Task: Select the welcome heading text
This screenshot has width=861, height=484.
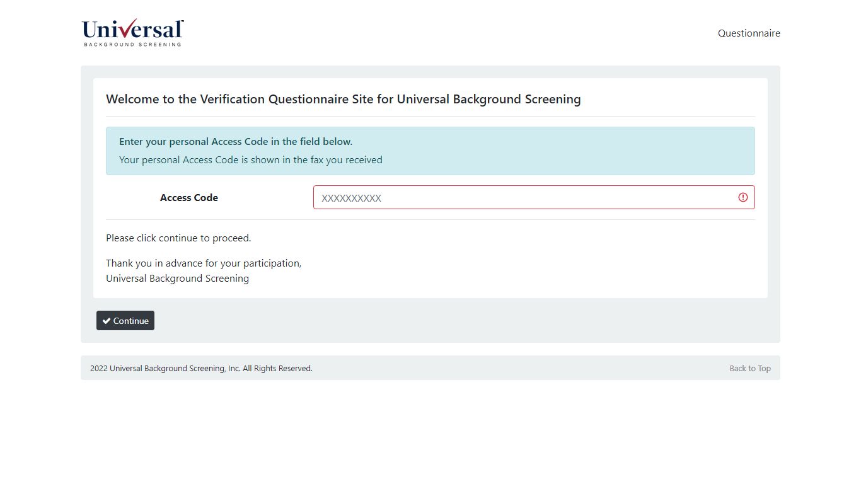Action: [x=344, y=99]
